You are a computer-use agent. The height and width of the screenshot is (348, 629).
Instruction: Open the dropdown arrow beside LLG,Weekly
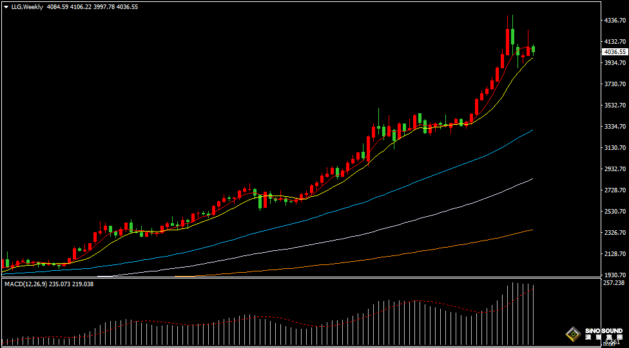tap(6, 6)
